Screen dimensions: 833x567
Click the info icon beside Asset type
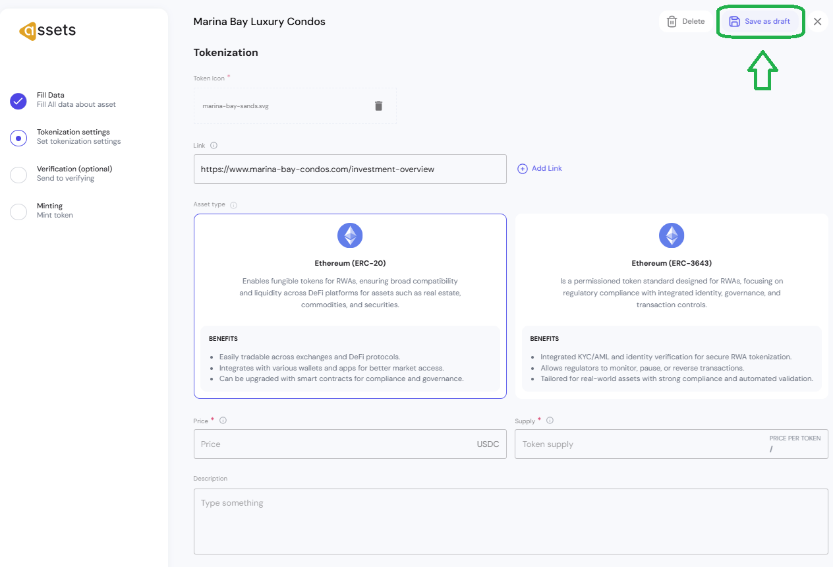point(233,205)
